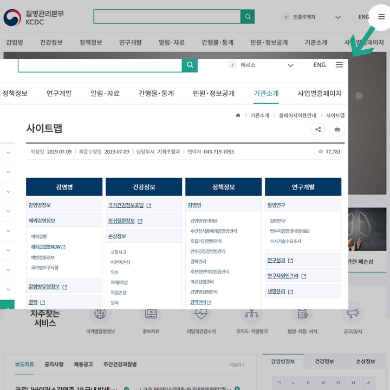Viewport: 390px width, 390px height.
Task: Click the 더보기+ link beside the news tabs
Action: [237, 365]
